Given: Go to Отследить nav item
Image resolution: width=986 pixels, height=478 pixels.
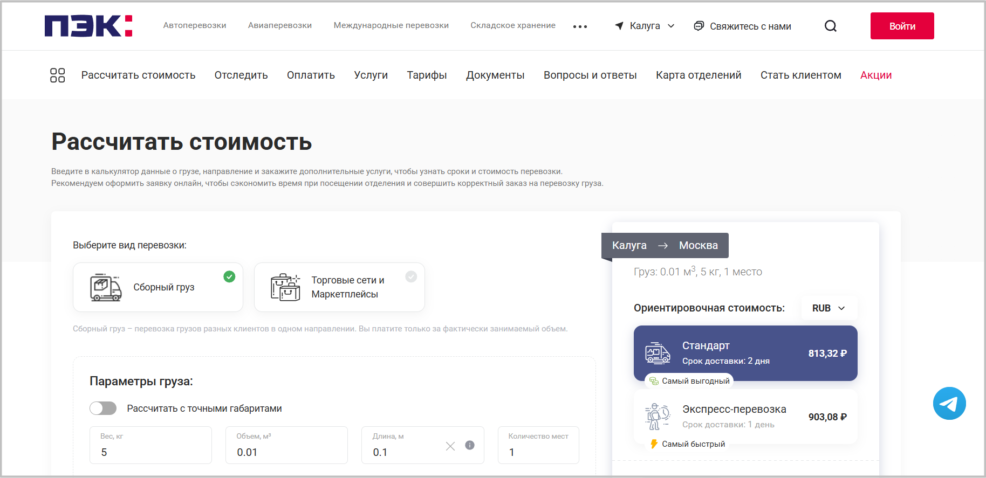Looking at the screenshot, I should tap(241, 75).
